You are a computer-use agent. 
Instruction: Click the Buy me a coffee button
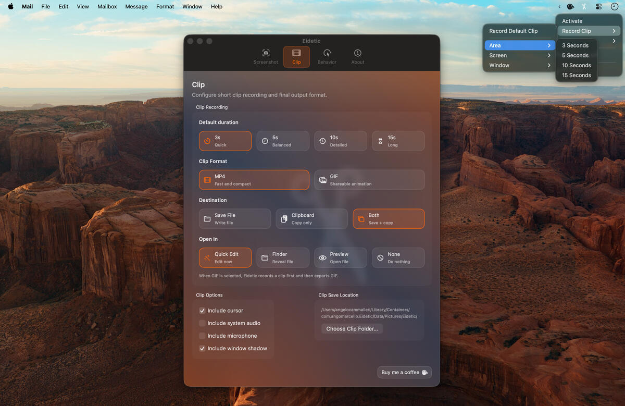click(x=405, y=372)
